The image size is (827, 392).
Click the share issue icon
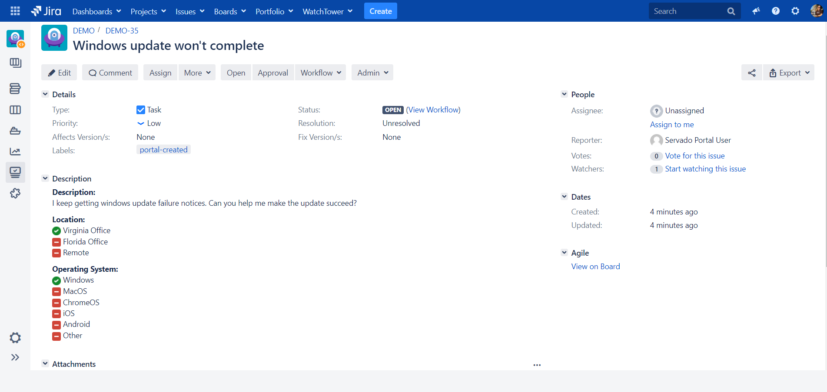[752, 72]
